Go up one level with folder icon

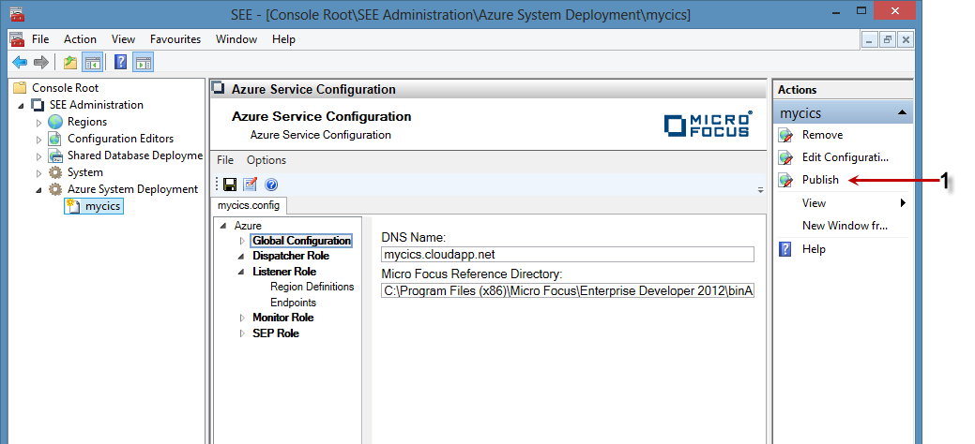pyautogui.click(x=70, y=62)
